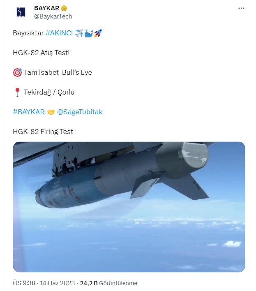Click the rocket emoji
Viewport: 256px width, 291px height.
tap(98, 33)
